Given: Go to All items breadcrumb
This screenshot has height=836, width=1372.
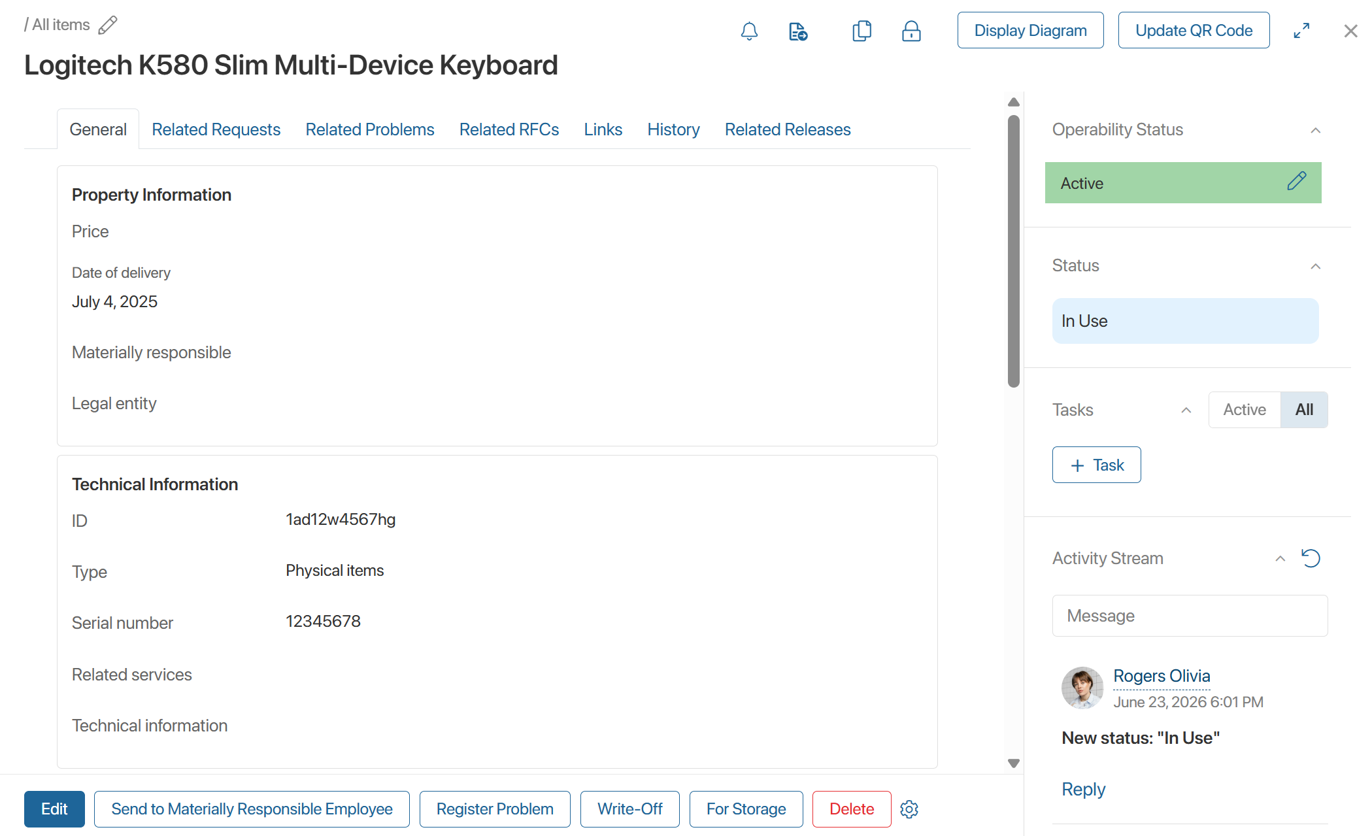Looking at the screenshot, I should (61, 25).
